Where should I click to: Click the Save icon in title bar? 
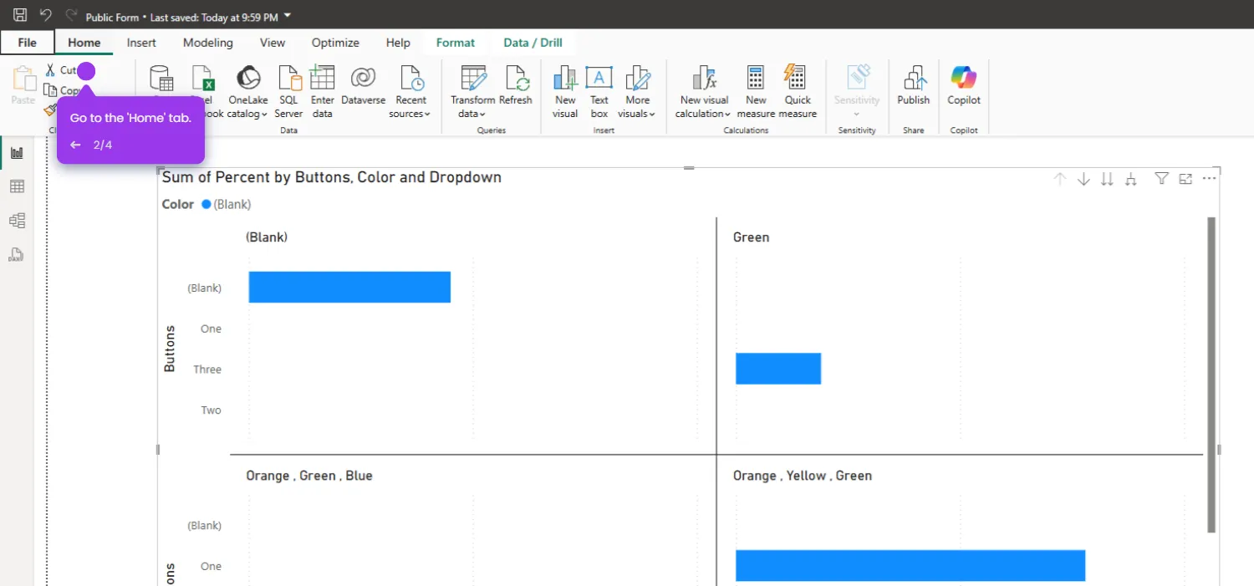coord(20,15)
